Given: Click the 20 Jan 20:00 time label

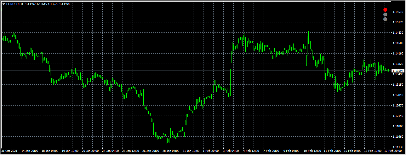Looking at the screenshot, I should point(90,151).
